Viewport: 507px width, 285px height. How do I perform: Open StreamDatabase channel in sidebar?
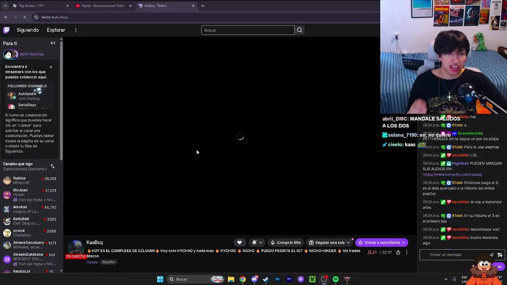30,259
